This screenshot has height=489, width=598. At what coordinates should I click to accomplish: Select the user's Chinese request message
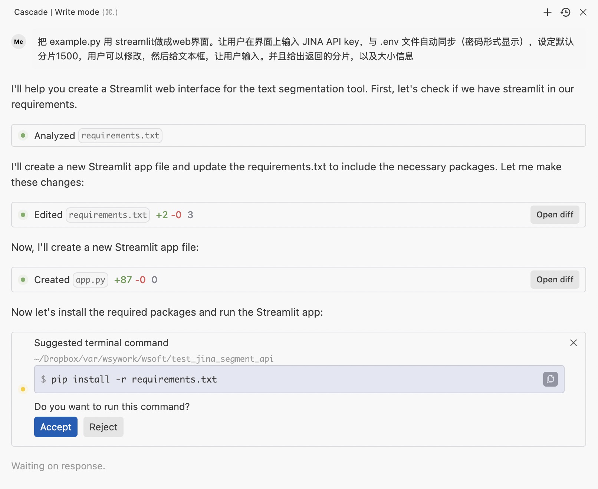(304, 49)
